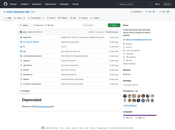Click the Notifications bell icon
The height and width of the screenshot is (130, 175).
coord(132,12)
